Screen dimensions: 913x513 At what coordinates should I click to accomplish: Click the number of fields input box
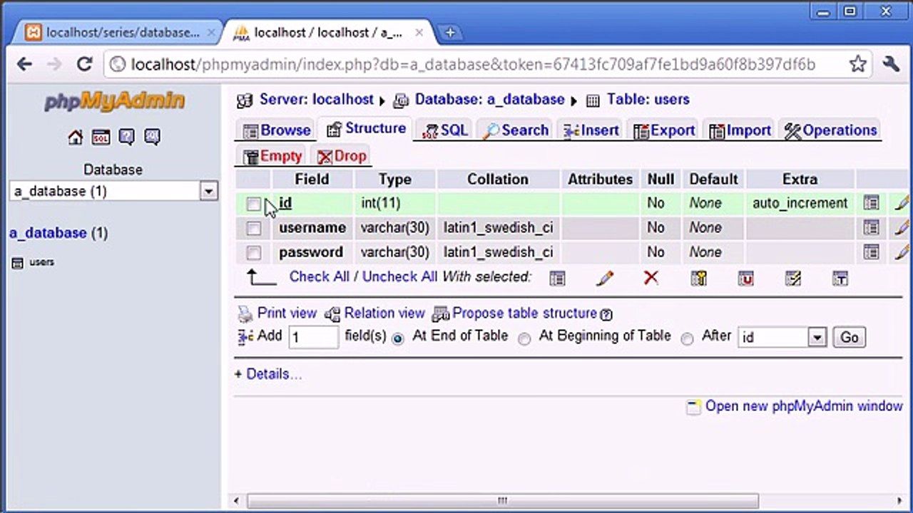(x=313, y=337)
